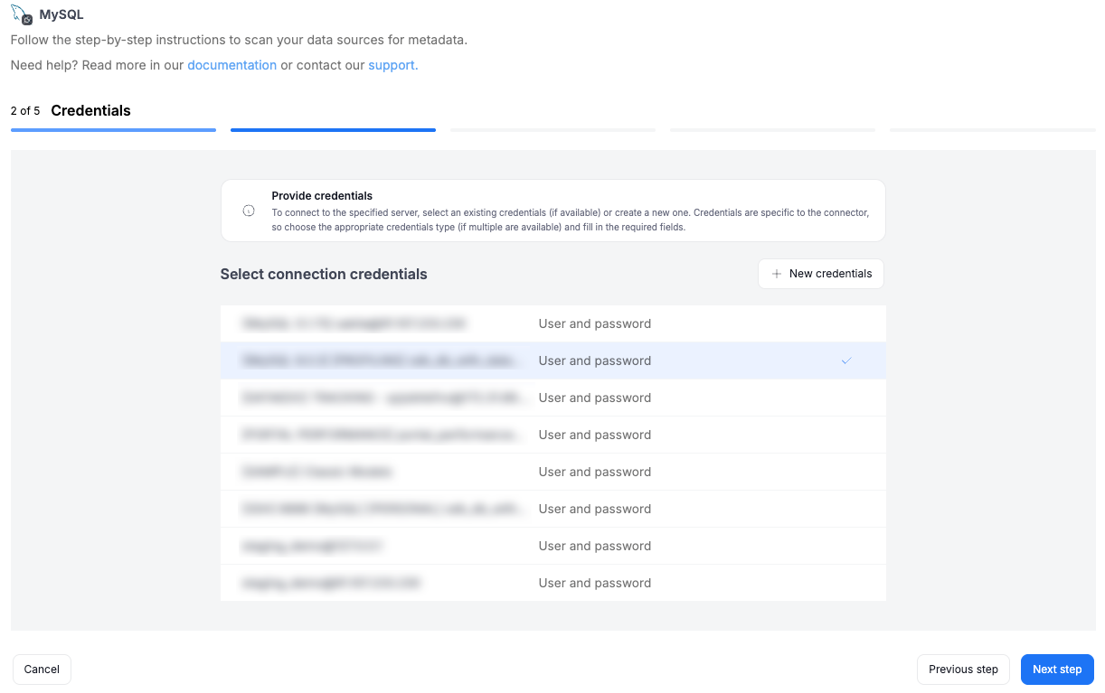The height and width of the screenshot is (693, 1105).
Task: Create New credentials
Action: coord(821,274)
